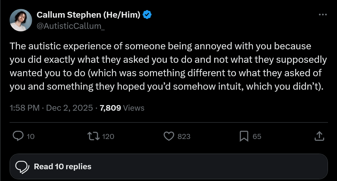Click the display name Callum Stephen (He/Him)
Viewport: 337px width, 181px height.
tap(89, 15)
